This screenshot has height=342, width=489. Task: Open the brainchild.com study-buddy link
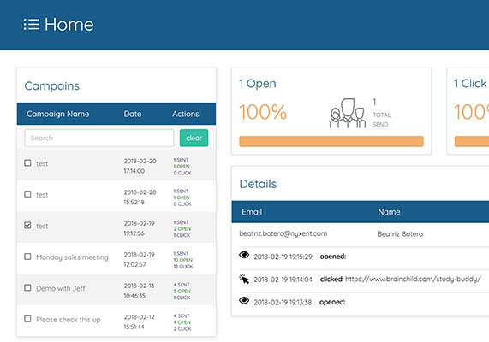click(x=413, y=279)
